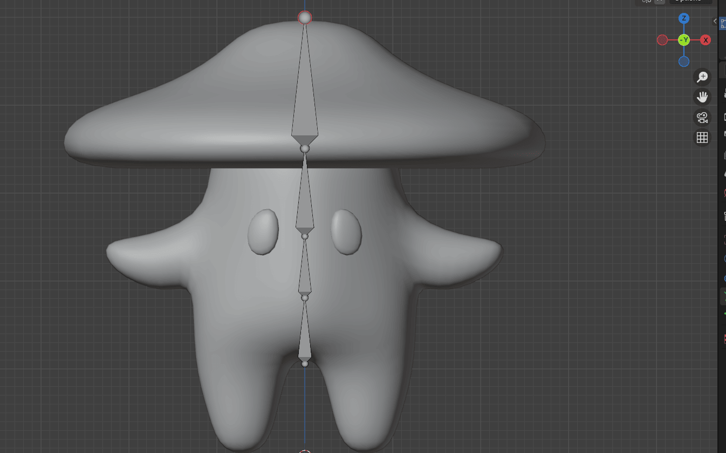The height and width of the screenshot is (453, 726).
Task: Click the zoom magnifier viewport icon
Action: point(702,77)
